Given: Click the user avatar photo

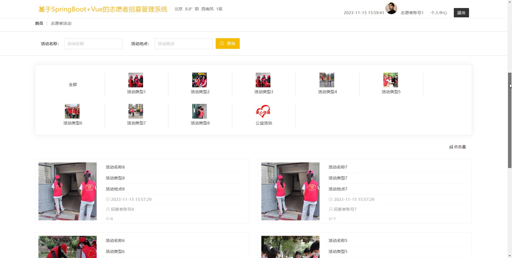Looking at the screenshot, I should [391, 8].
